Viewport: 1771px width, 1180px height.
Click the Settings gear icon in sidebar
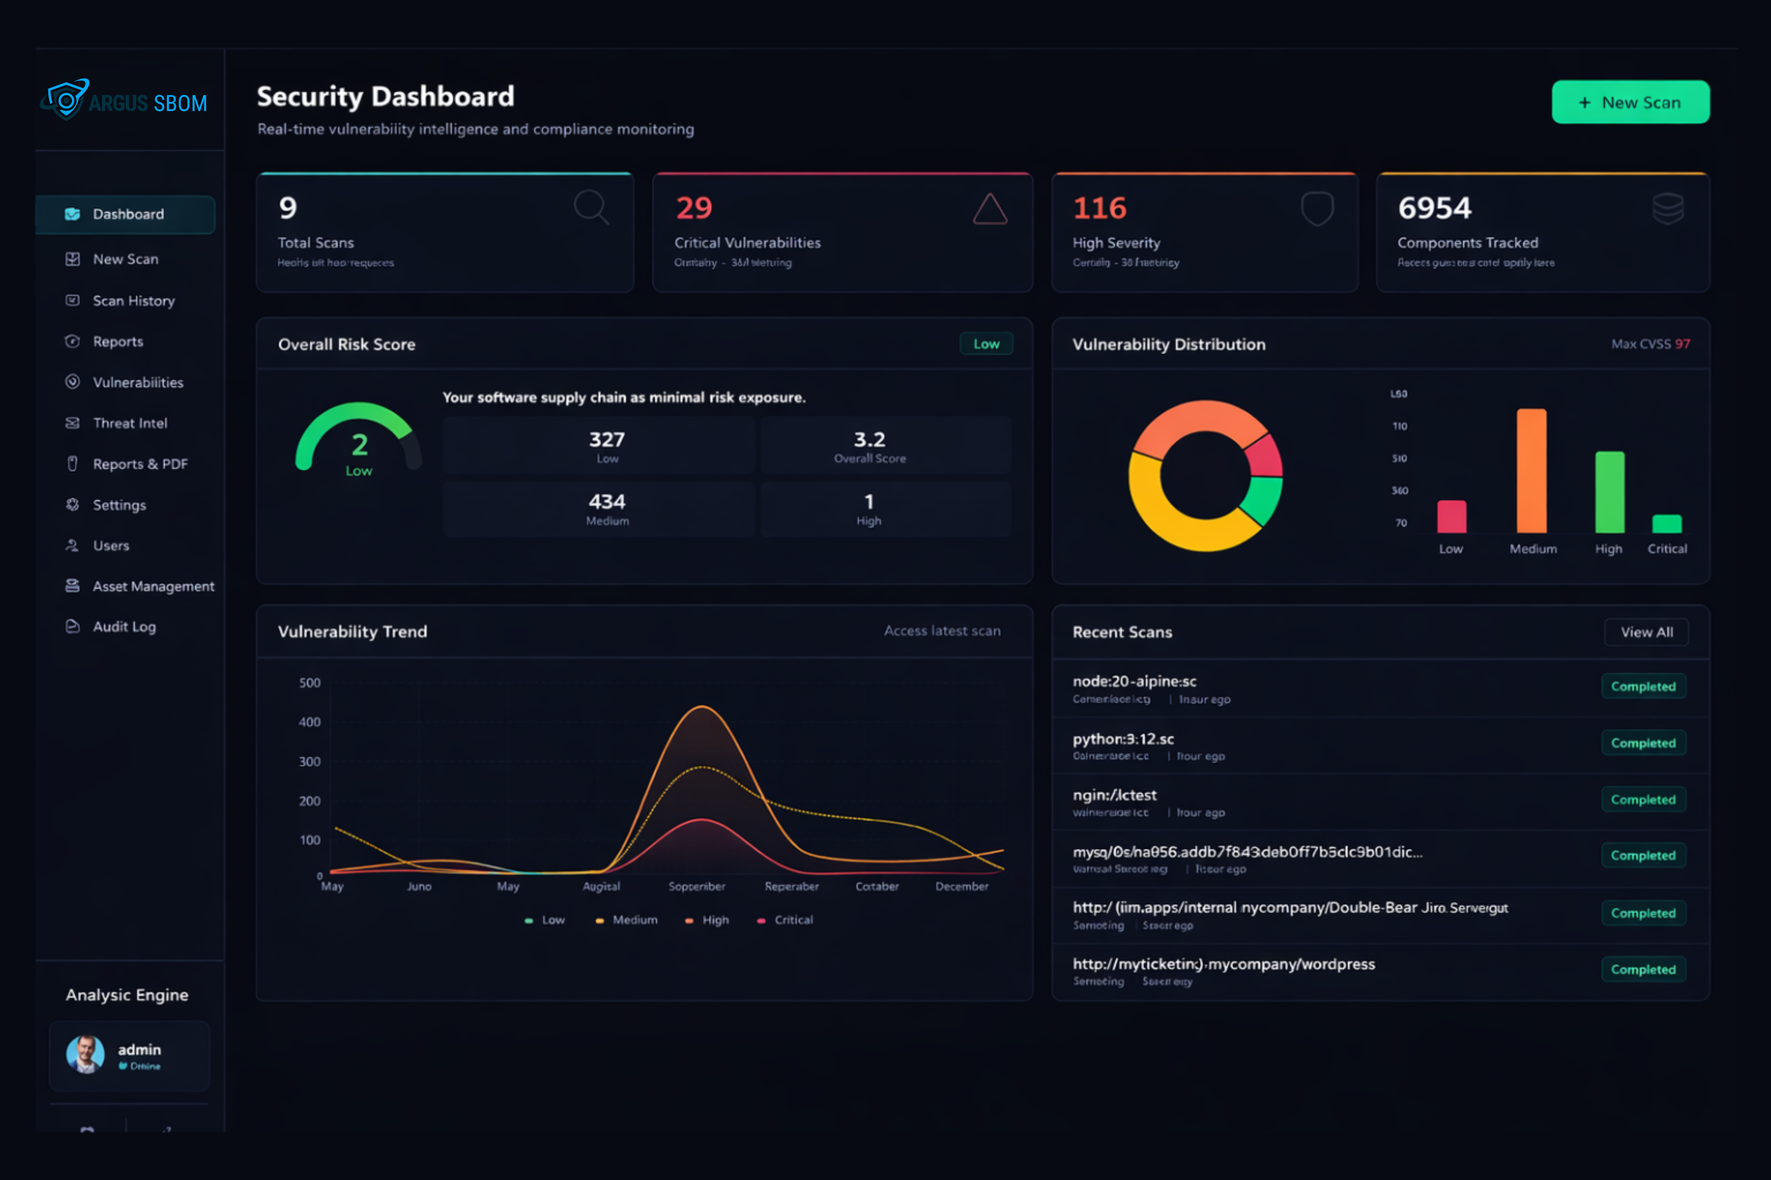(72, 504)
